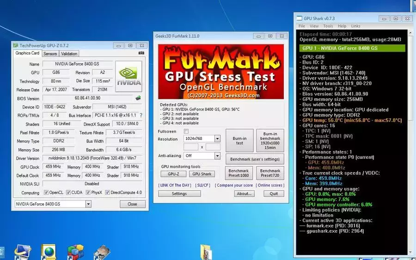Open the graphics card desktop shortcut icon

coord(102,253)
